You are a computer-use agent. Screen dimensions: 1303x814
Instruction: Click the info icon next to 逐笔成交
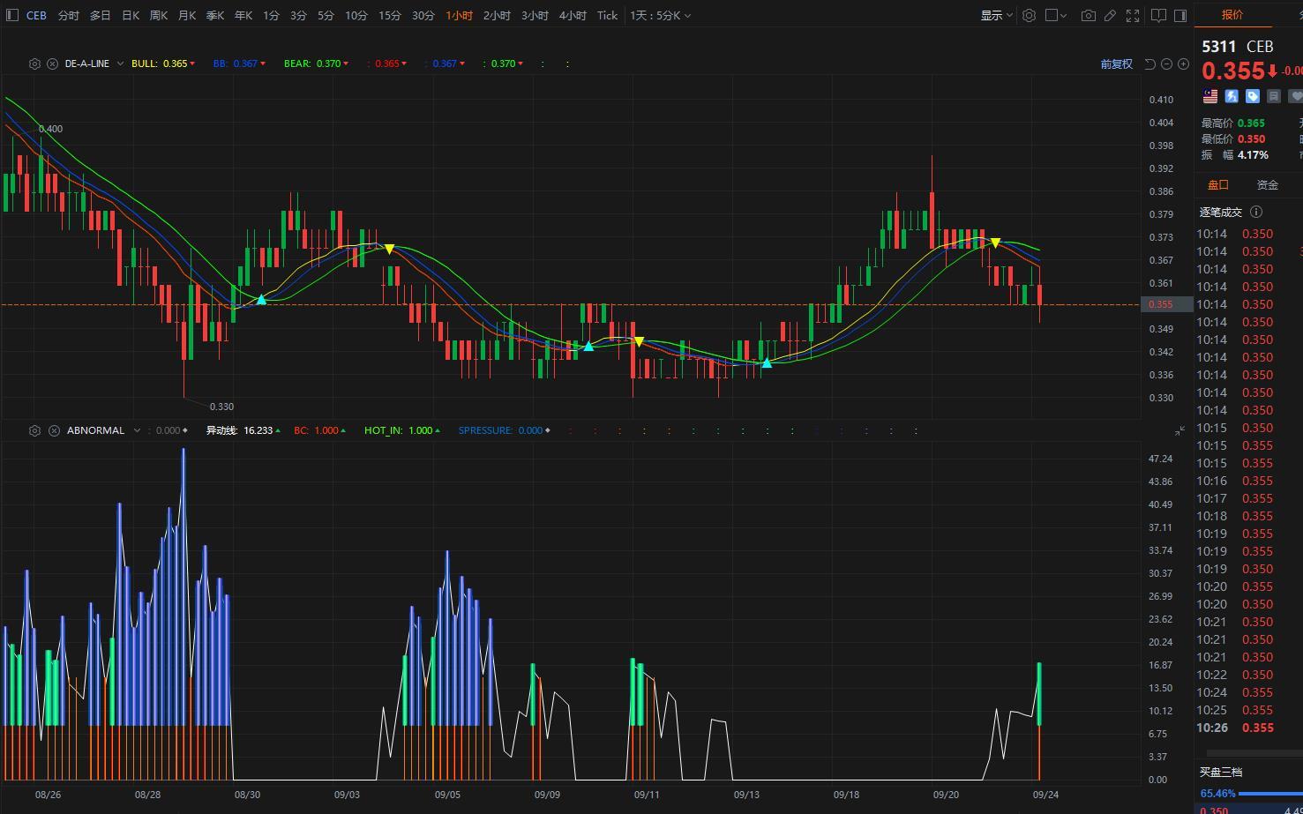(x=1256, y=212)
